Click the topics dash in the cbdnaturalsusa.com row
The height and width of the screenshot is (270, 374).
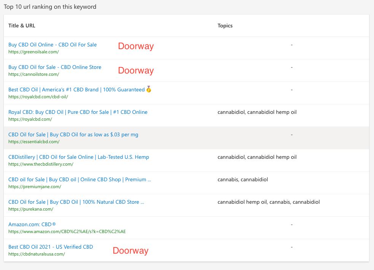pos(291,247)
